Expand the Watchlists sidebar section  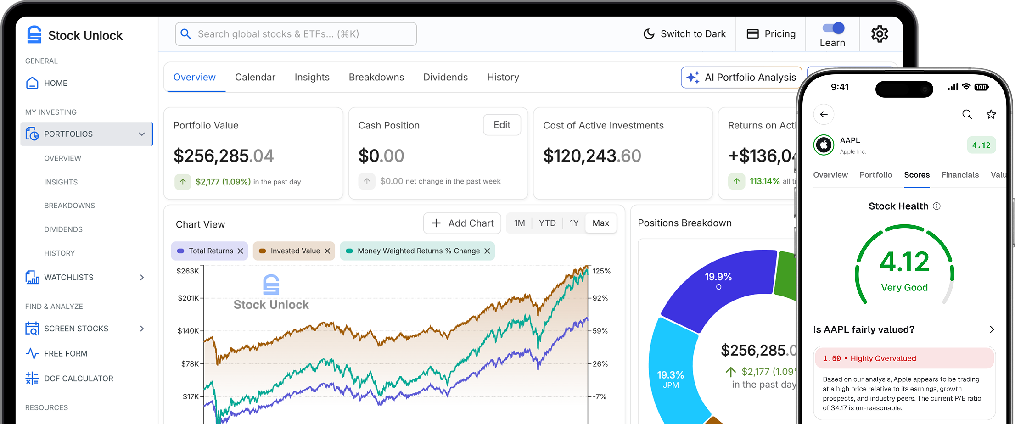tap(142, 277)
